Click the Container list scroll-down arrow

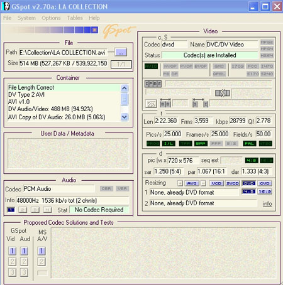(x=125, y=117)
